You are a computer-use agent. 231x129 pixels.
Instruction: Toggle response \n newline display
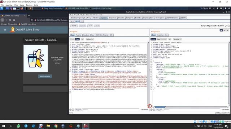tap(170, 39)
